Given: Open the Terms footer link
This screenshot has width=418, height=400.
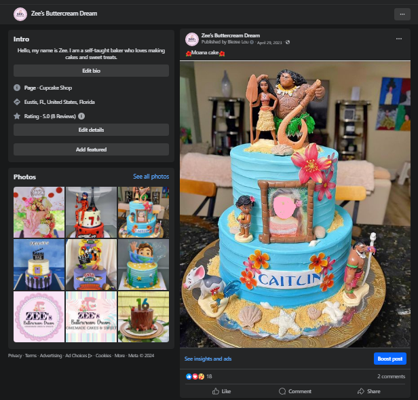Looking at the screenshot, I should tap(31, 356).
